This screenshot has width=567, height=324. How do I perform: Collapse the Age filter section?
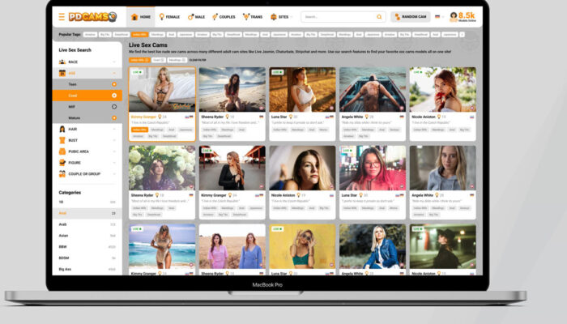[x=87, y=73]
